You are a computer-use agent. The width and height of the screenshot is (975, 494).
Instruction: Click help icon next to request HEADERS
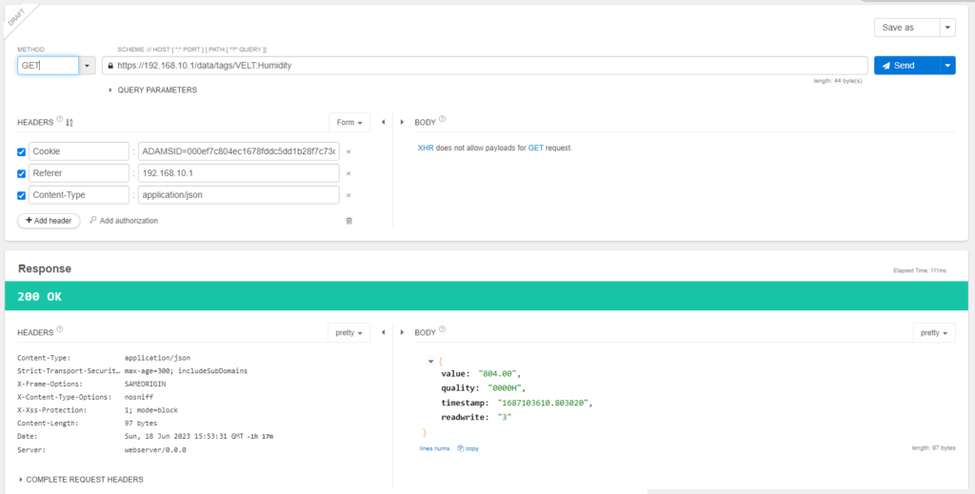tap(60, 119)
